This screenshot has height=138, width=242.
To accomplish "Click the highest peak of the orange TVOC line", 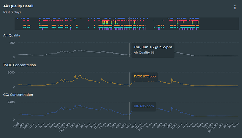I will (75, 76).
